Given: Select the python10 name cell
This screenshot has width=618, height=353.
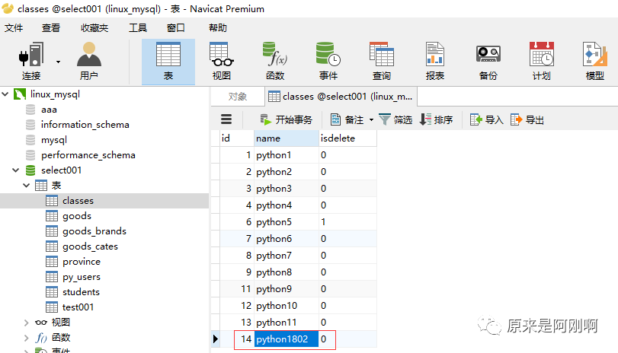Looking at the screenshot, I should pos(287,306).
